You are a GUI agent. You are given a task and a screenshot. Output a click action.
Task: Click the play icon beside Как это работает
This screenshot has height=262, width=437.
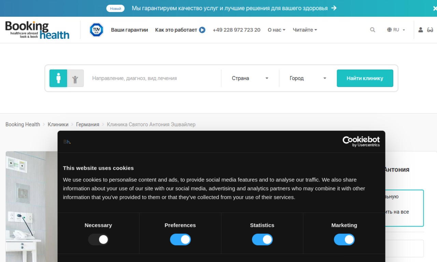click(202, 30)
